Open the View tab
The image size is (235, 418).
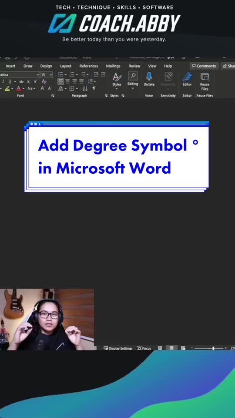152,66
